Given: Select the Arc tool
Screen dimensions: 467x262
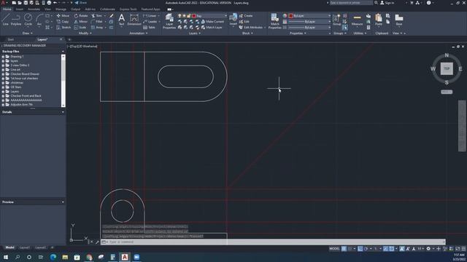Looking at the screenshot, I should point(39,20).
